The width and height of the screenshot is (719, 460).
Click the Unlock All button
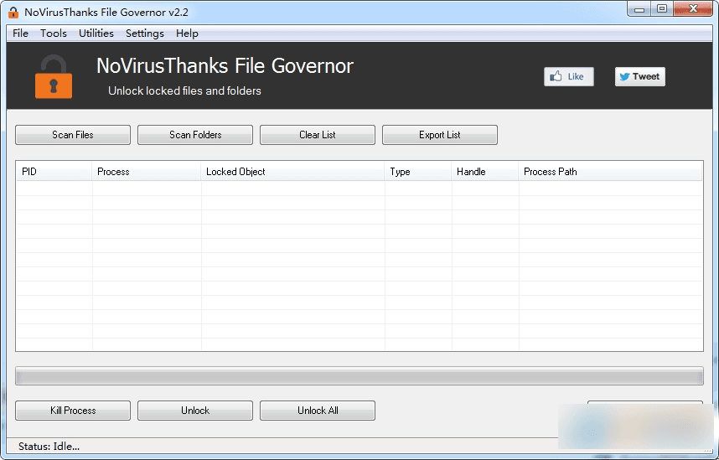pyautogui.click(x=318, y=411)
